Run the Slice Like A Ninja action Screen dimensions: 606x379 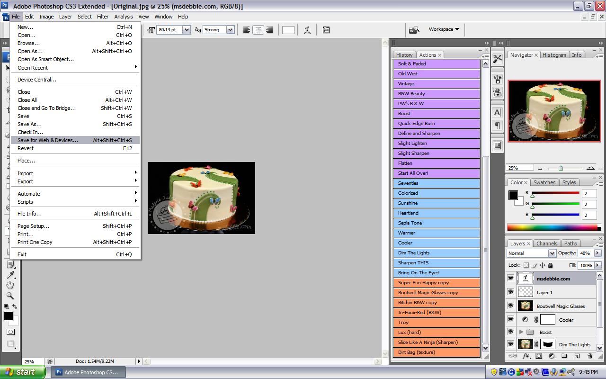[437, 343]
